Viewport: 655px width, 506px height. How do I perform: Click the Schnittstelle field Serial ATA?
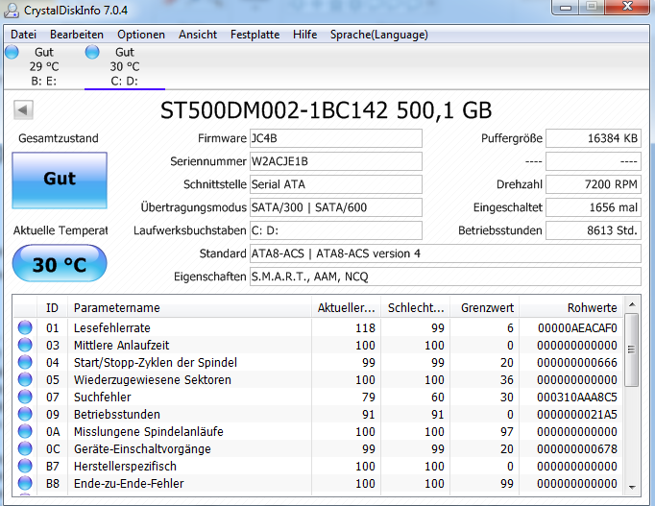[x=336, y=184]
